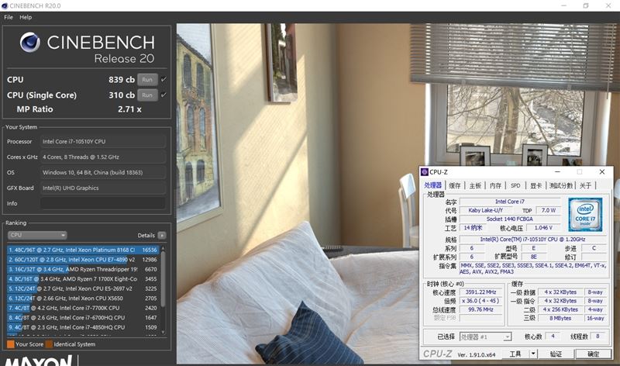Click the Details arrow button in Ranking
Viewport: 620px width, 366px height.
pyautogui.click(x=162, y=236)
